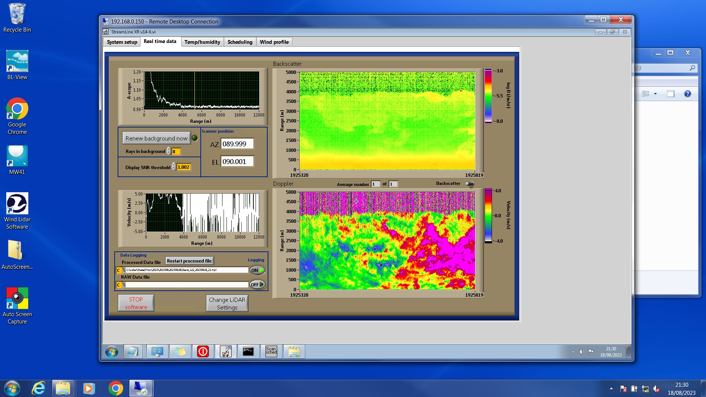Click Display SNR threshold stepper arrows
706x397 pixels.
click(x=174, y=167)
